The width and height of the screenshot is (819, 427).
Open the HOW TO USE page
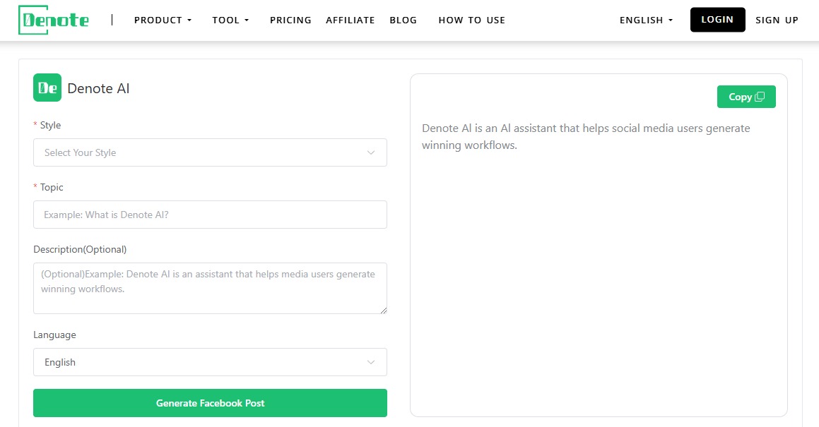(x=471, y=20)
